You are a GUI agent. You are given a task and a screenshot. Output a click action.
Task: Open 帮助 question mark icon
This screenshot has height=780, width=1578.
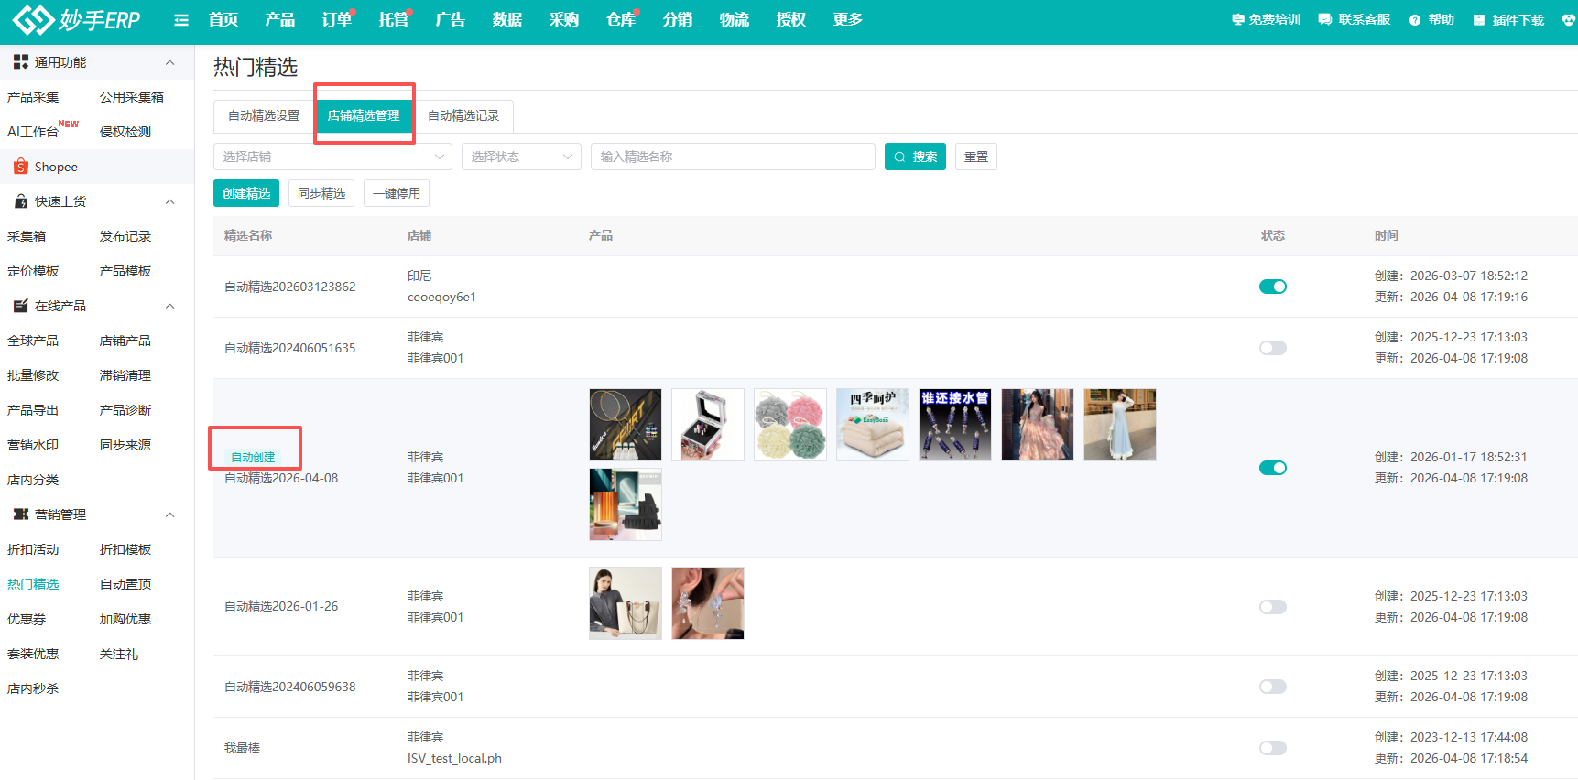point(1415,20)
